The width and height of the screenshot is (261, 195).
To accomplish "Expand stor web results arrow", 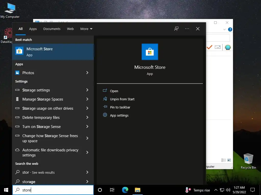I will coord(87,172).
